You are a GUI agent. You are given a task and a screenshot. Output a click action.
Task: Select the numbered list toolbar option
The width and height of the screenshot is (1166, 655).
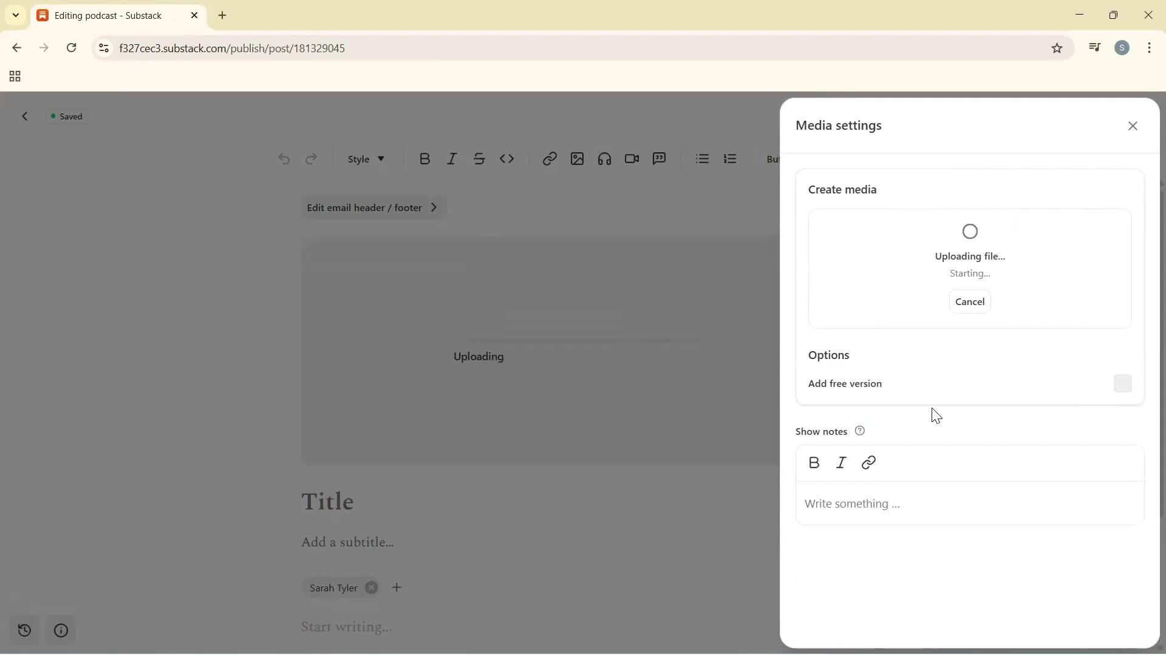730,158
